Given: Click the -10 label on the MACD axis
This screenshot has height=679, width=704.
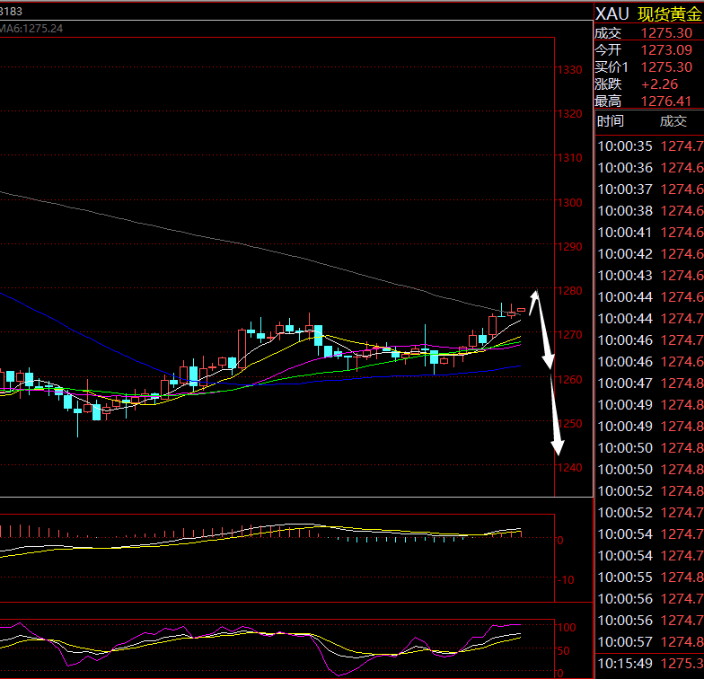Looking at the screenshot, I should point(566,580).
